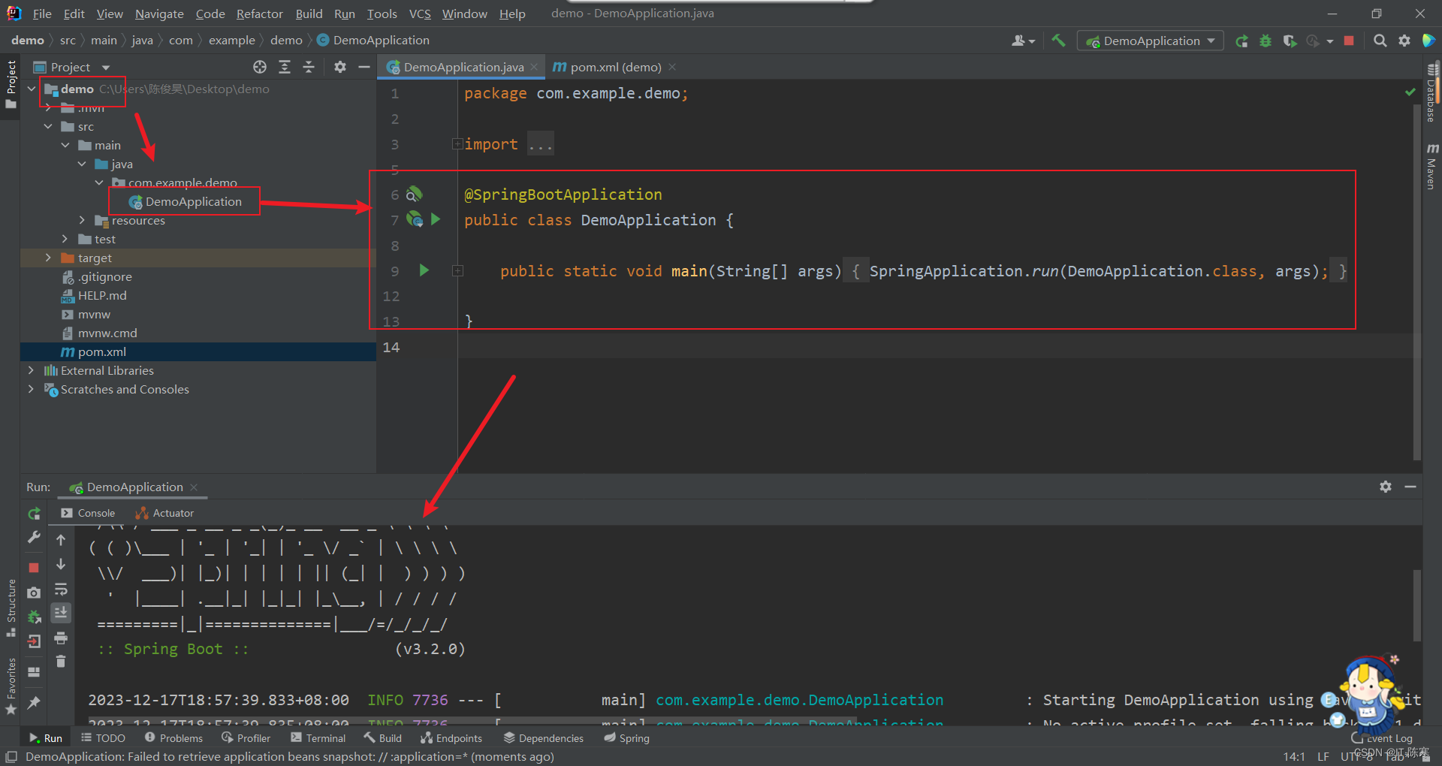Open the Dependencies tool window
1442x766 pixels.
544,738
